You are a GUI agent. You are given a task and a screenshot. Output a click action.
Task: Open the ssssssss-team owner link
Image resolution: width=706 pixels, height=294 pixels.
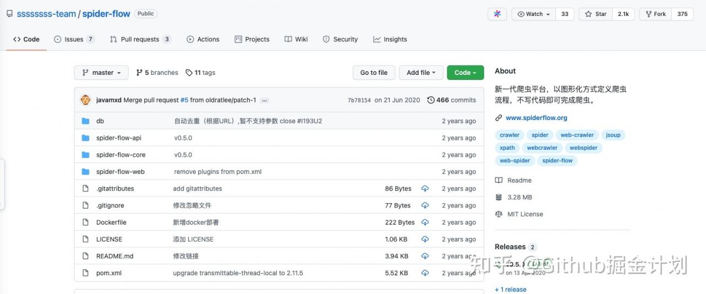point(46,14)
